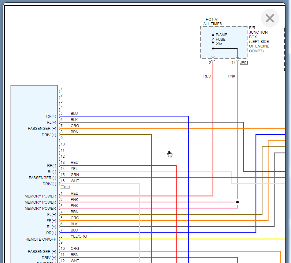
Task: Select the DRIV (-) terminal label
Action: [49, 184]
